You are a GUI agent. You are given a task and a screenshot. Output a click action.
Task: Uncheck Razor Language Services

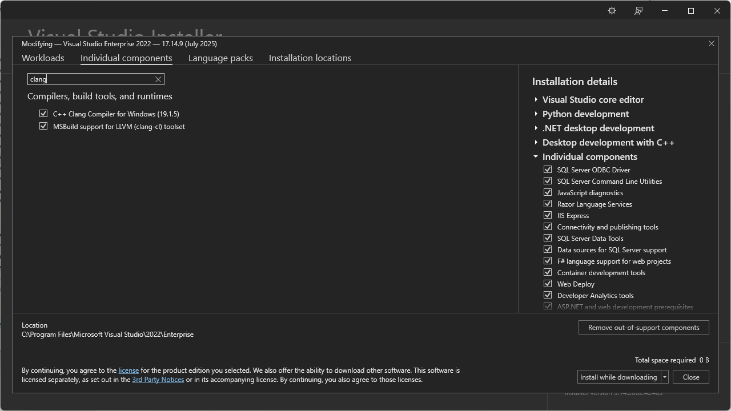tap(548, 204)
